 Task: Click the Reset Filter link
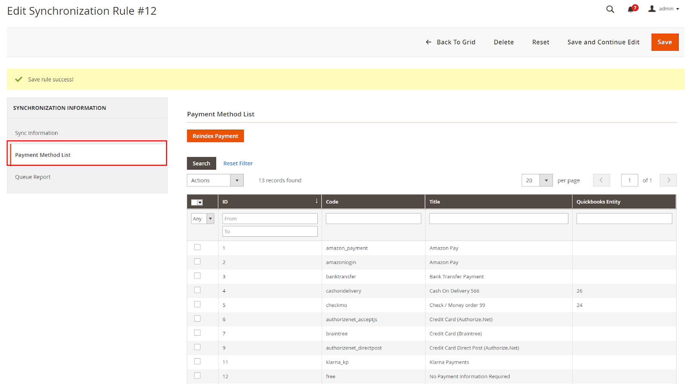238,164
